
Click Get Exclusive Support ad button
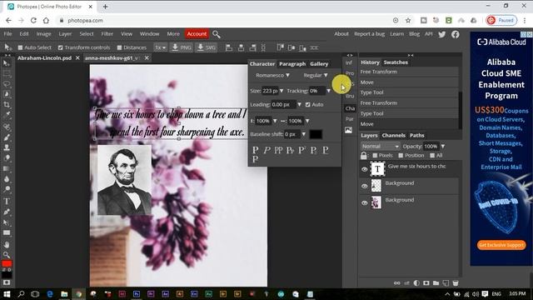(x=501, y=245)
